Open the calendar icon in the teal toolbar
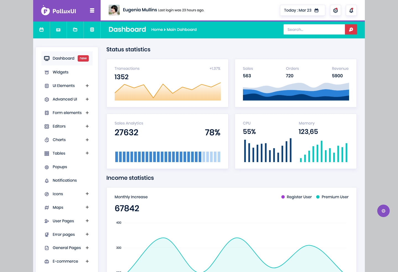398x272 pixels. 41,30
